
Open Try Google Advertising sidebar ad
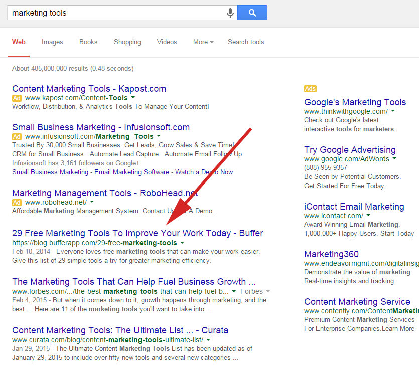click(x=350, y=150)
